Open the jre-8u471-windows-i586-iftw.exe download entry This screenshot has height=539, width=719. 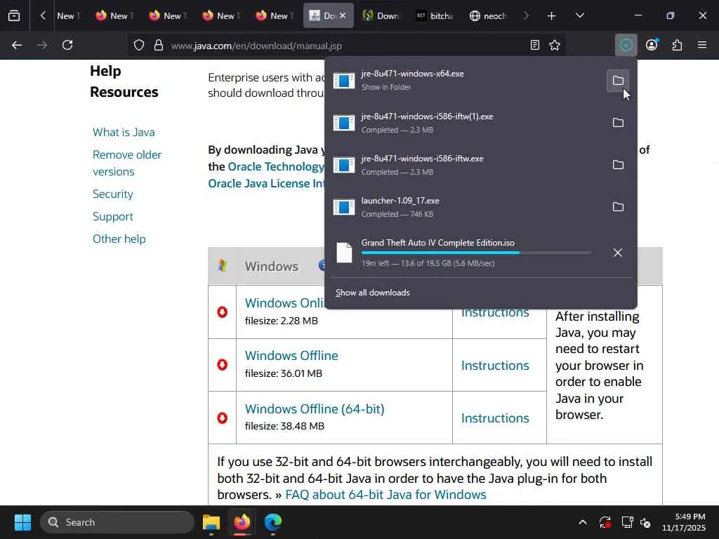coord(466,165)
